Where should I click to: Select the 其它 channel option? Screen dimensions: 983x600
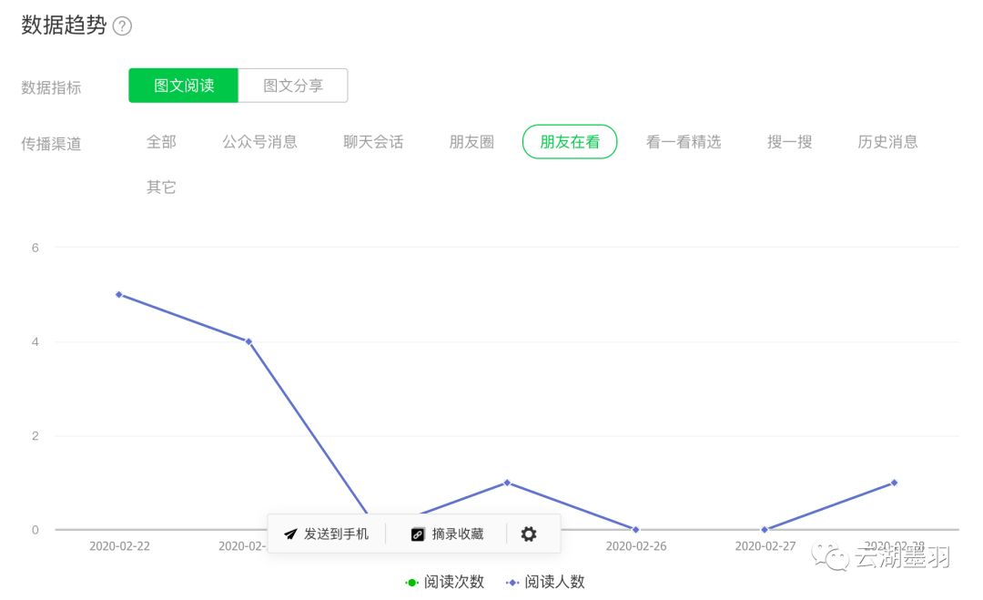(x=160, y=187)
